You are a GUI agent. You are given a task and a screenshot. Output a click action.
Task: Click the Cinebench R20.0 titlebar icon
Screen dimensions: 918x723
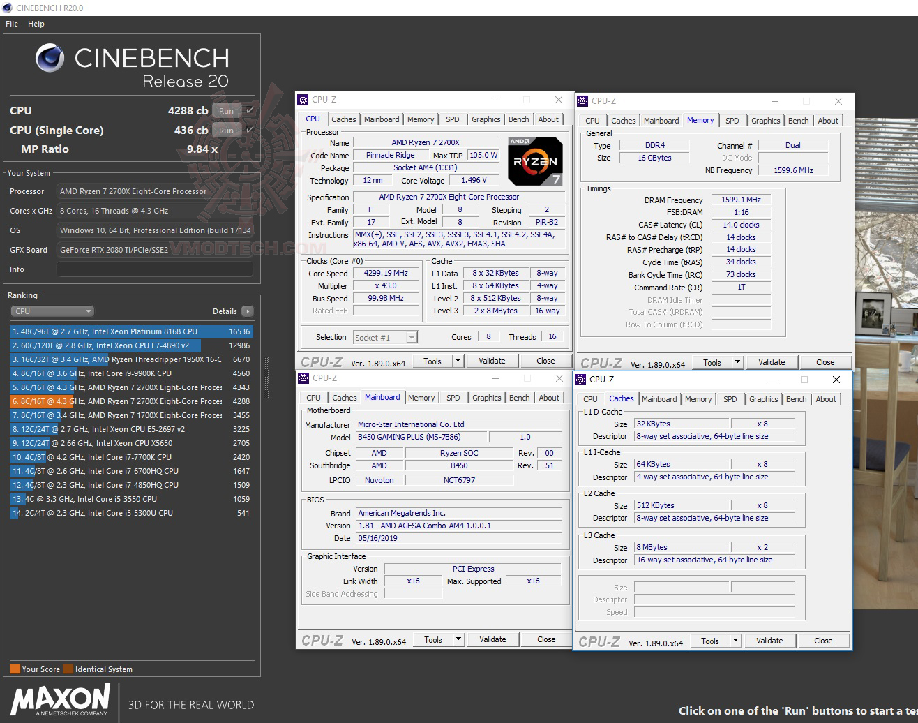tap(7, 8)
